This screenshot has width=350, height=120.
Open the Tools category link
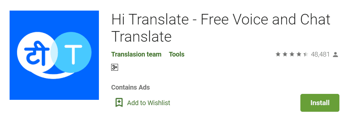[177, 54]
